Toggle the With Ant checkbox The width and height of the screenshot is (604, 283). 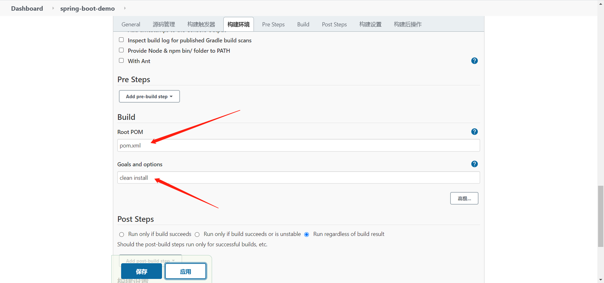click(x=121, y=61)
